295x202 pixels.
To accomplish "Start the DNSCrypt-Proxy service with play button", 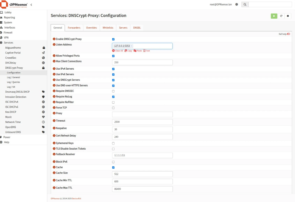I will point(274,16).
